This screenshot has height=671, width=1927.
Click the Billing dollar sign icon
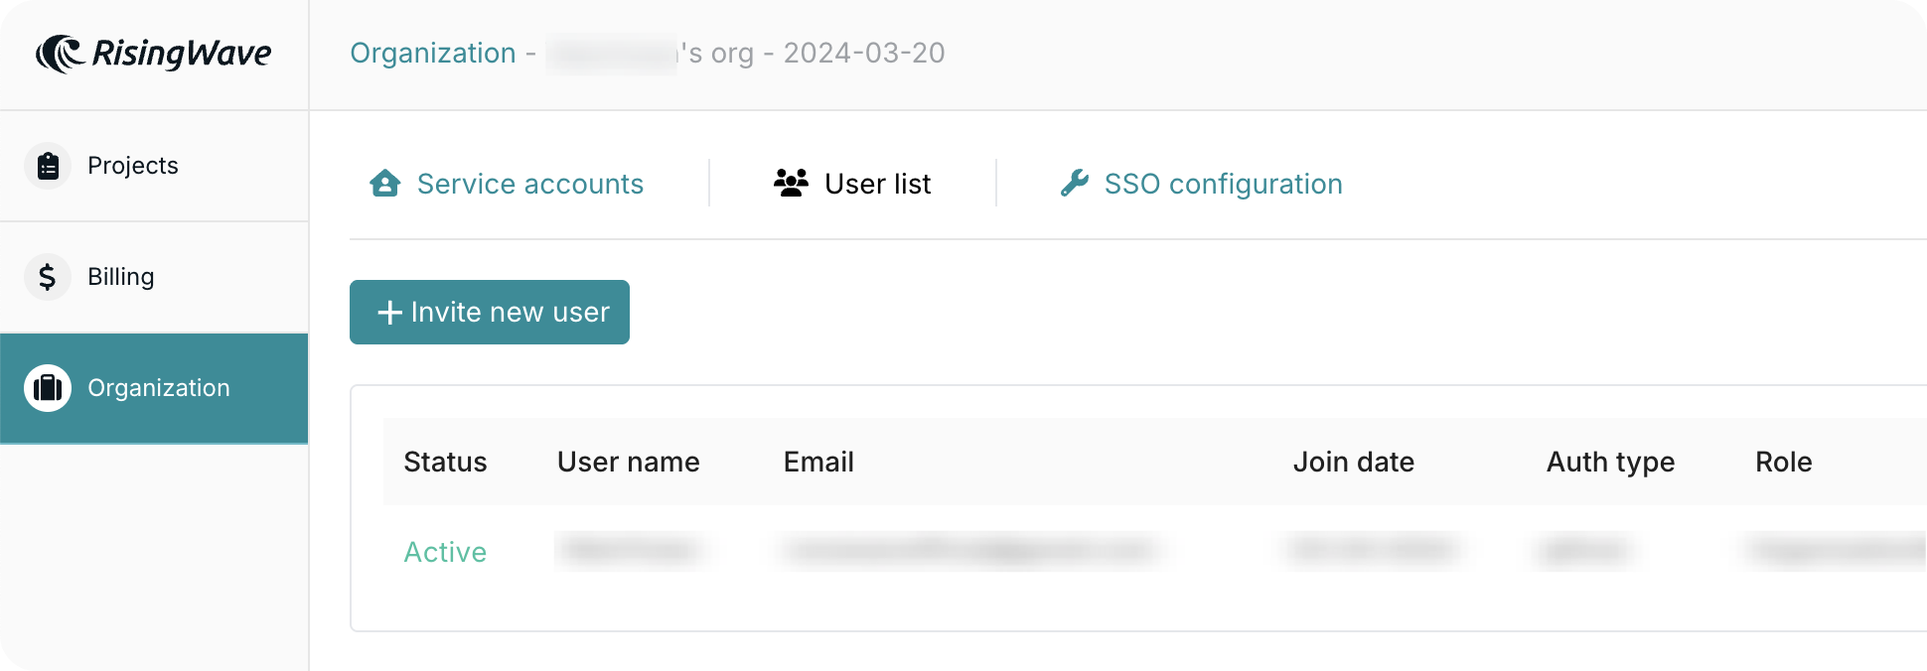[48, 277]
